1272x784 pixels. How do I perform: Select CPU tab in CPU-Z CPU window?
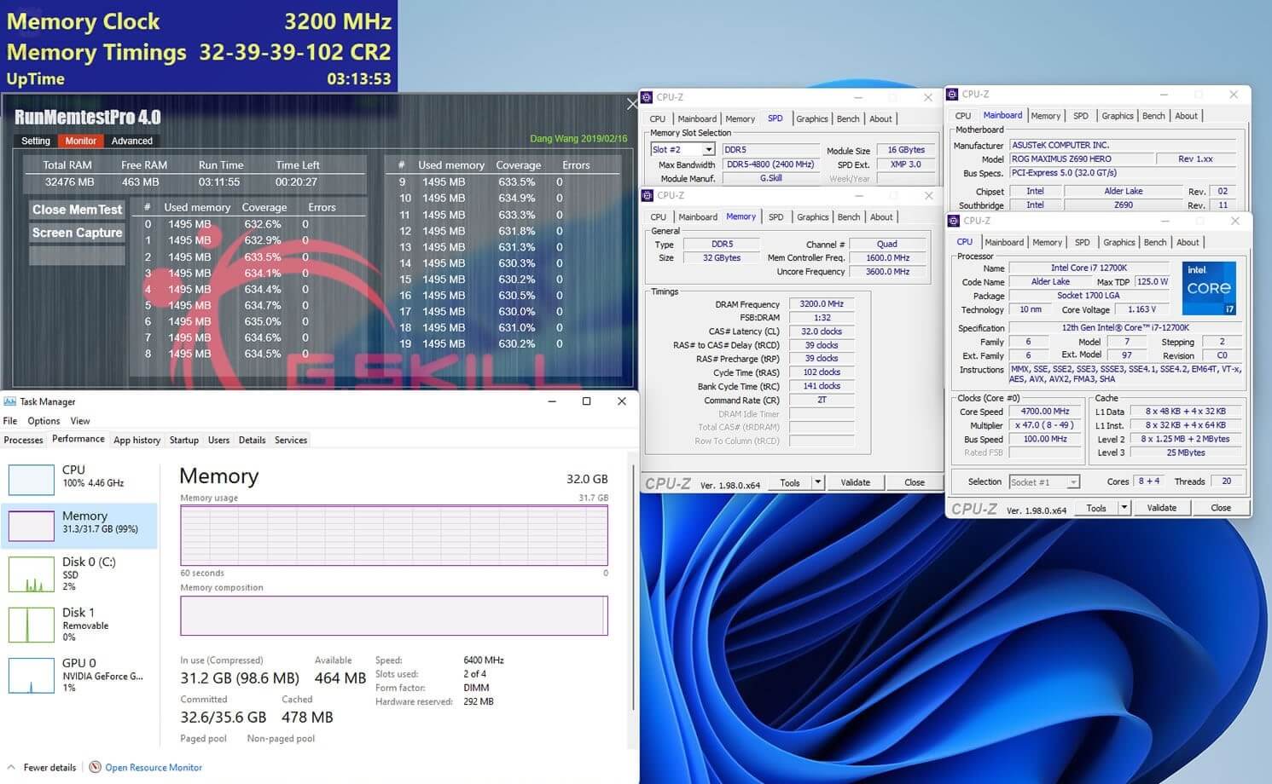click(x=964, y=241)
